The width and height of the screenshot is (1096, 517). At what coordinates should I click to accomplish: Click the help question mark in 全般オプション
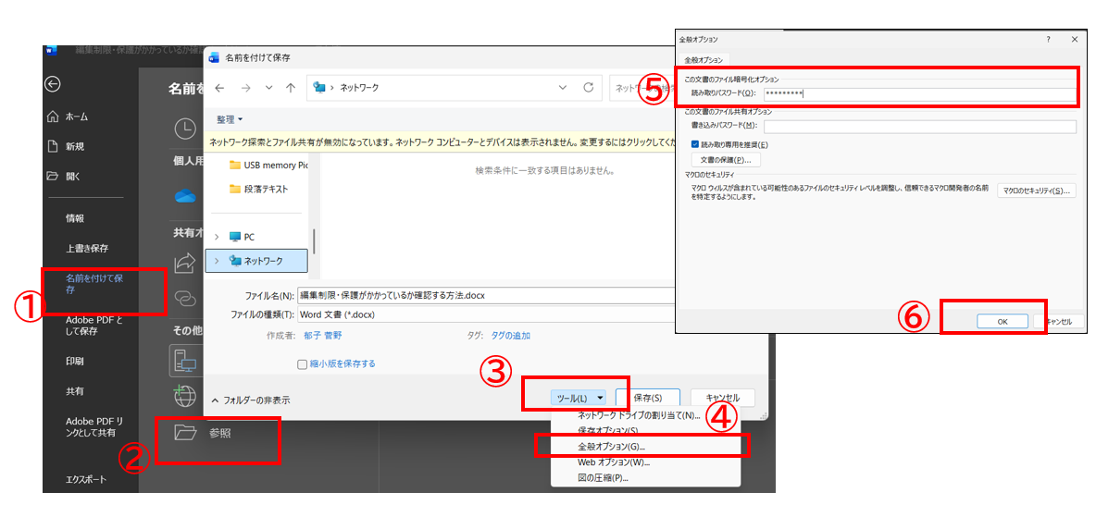click(x=1048, y=40)
